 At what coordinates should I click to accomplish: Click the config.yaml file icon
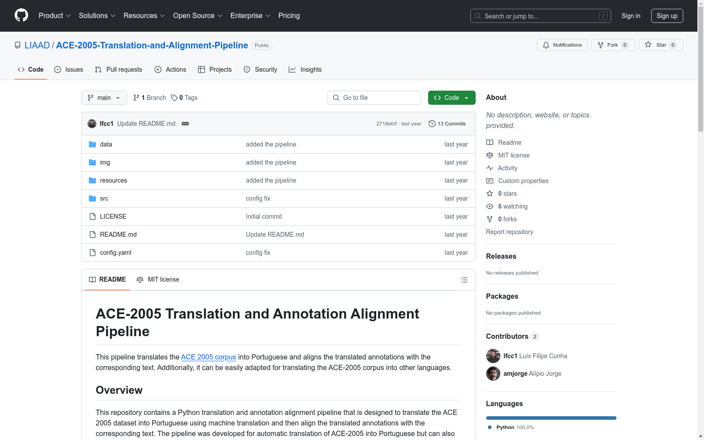click(92, 253)
